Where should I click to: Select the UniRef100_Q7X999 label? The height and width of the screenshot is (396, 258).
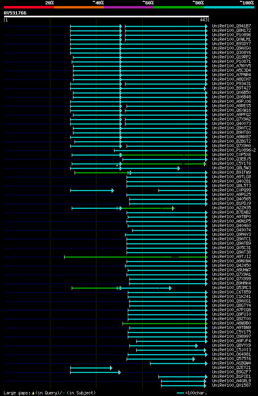click(x=231, y=279)
